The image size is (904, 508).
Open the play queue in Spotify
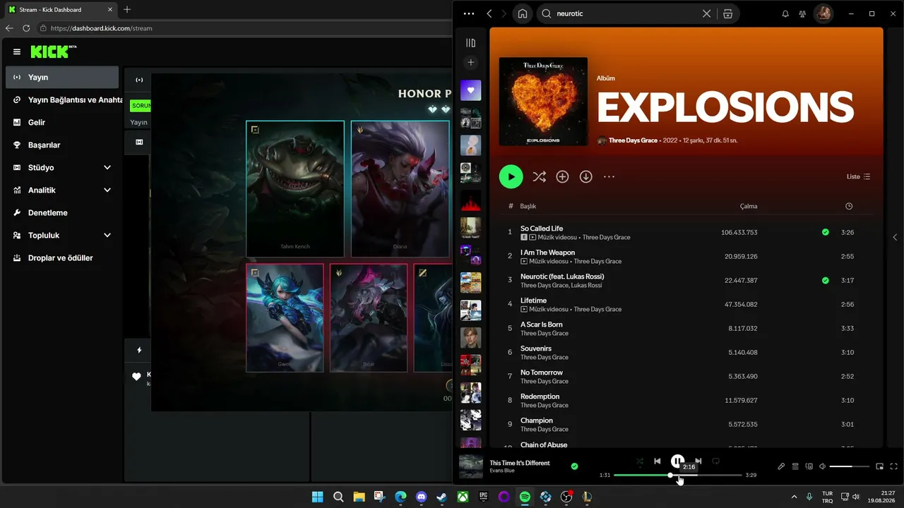[795, 466]
